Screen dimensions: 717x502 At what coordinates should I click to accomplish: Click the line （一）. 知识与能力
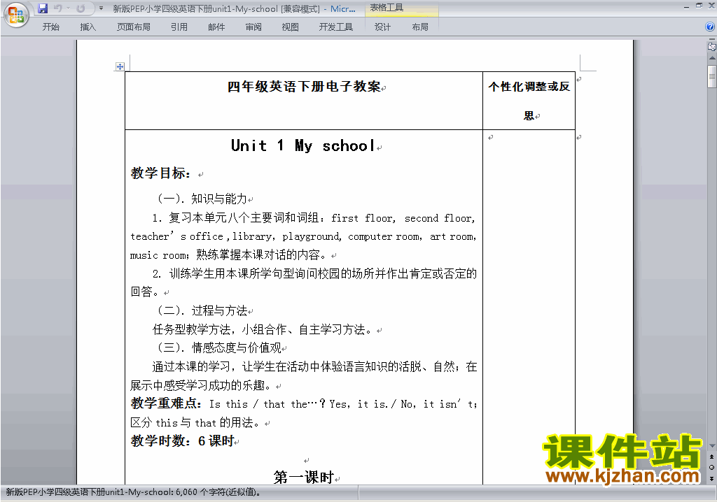(201, 199)
